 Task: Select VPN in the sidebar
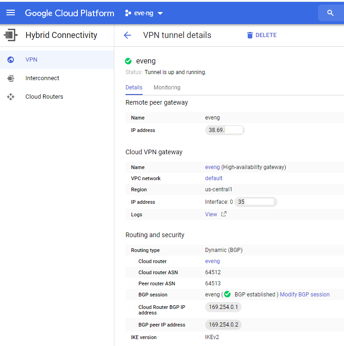pos(57,60)
